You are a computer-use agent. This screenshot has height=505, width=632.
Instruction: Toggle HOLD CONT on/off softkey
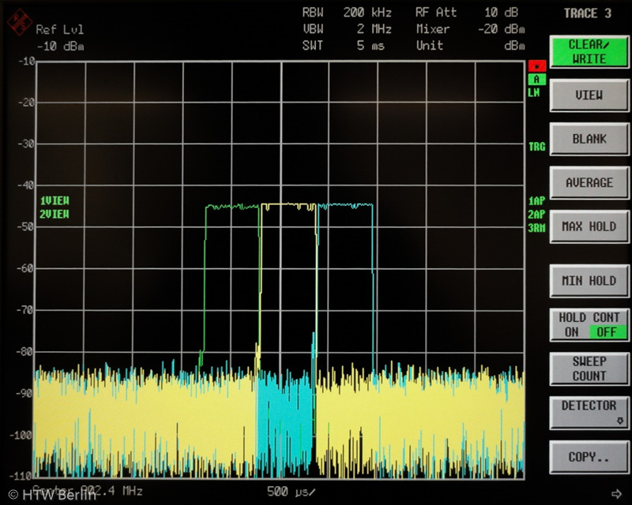[x=589, y=324]
